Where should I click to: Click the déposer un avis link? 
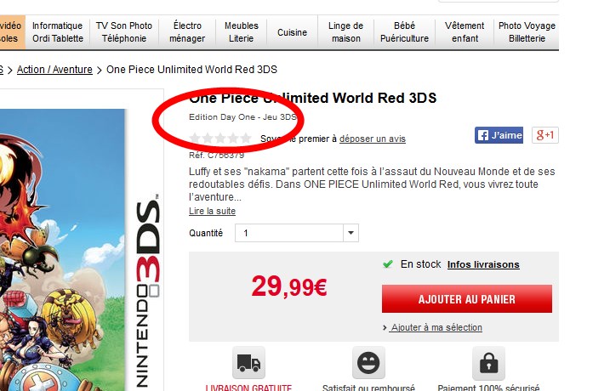tap(373, 139)
